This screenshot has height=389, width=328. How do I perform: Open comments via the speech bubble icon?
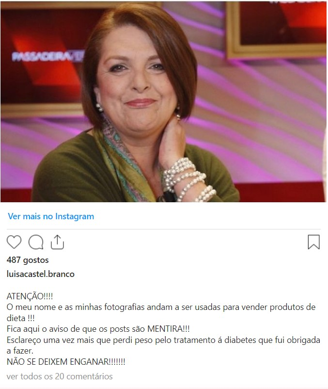[x=36, y=242]
